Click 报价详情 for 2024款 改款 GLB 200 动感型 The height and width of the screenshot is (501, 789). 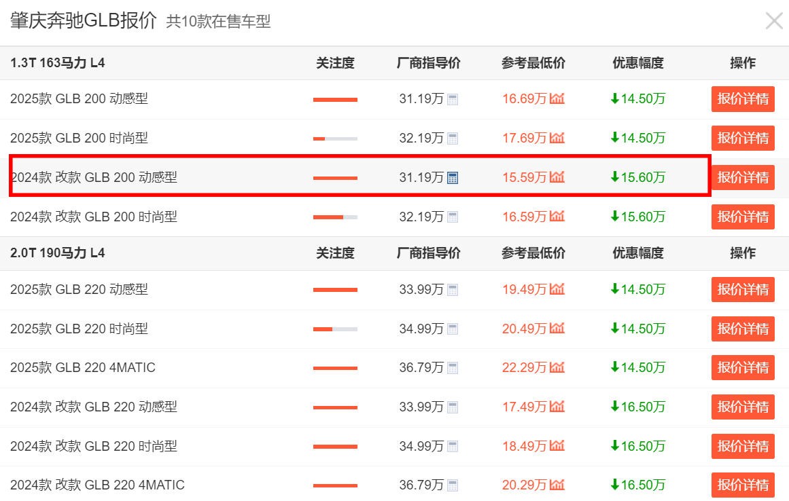point(743,177)
